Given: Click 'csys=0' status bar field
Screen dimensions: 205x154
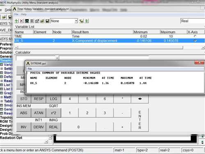Looking at the screenshot, I should 192,150.
